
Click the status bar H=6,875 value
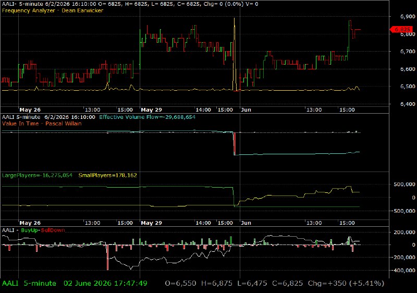217,284
